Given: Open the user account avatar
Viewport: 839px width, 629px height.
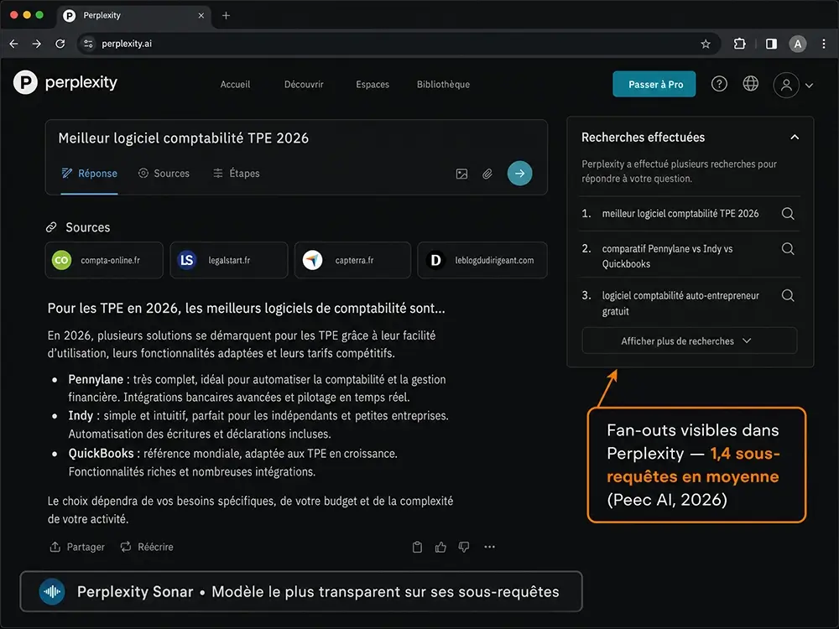Looking at the screenshot, I should click(x=786, y=85).
